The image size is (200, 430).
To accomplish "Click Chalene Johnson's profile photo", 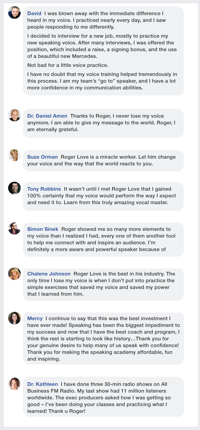I will (x=14, y=274).
